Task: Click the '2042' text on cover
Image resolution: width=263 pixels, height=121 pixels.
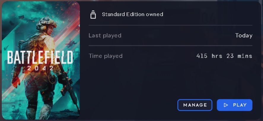Action: pos(40,68)
